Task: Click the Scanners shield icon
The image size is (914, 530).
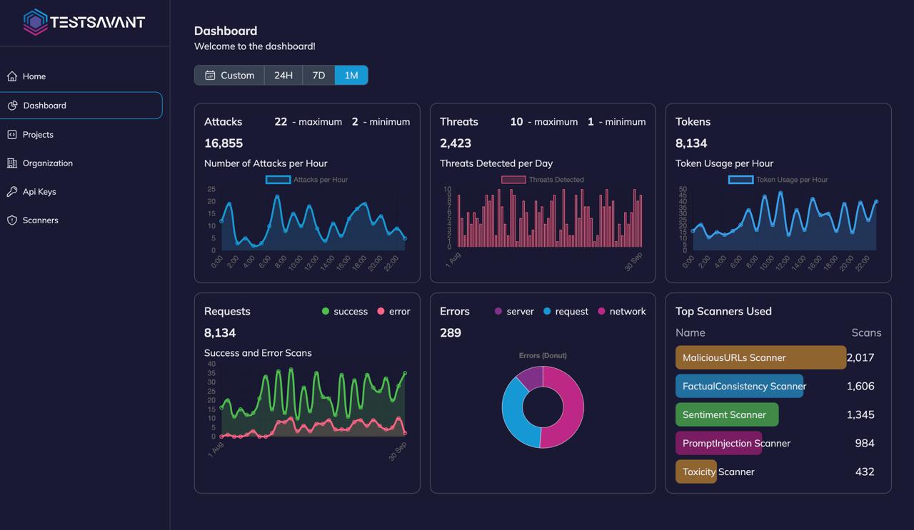Action: (12, 220)
